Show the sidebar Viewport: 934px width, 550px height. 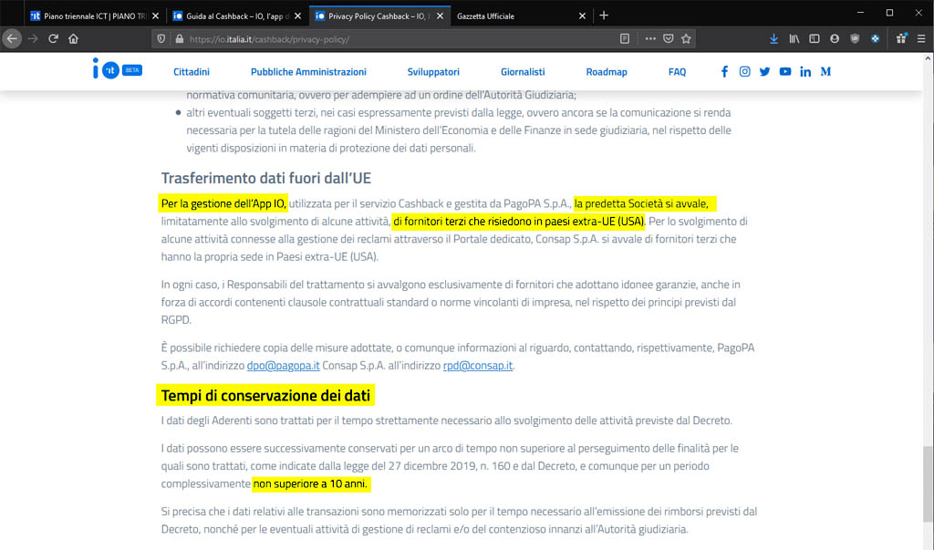[815, 38]
